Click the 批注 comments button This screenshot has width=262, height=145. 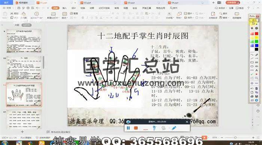[240, 8]
